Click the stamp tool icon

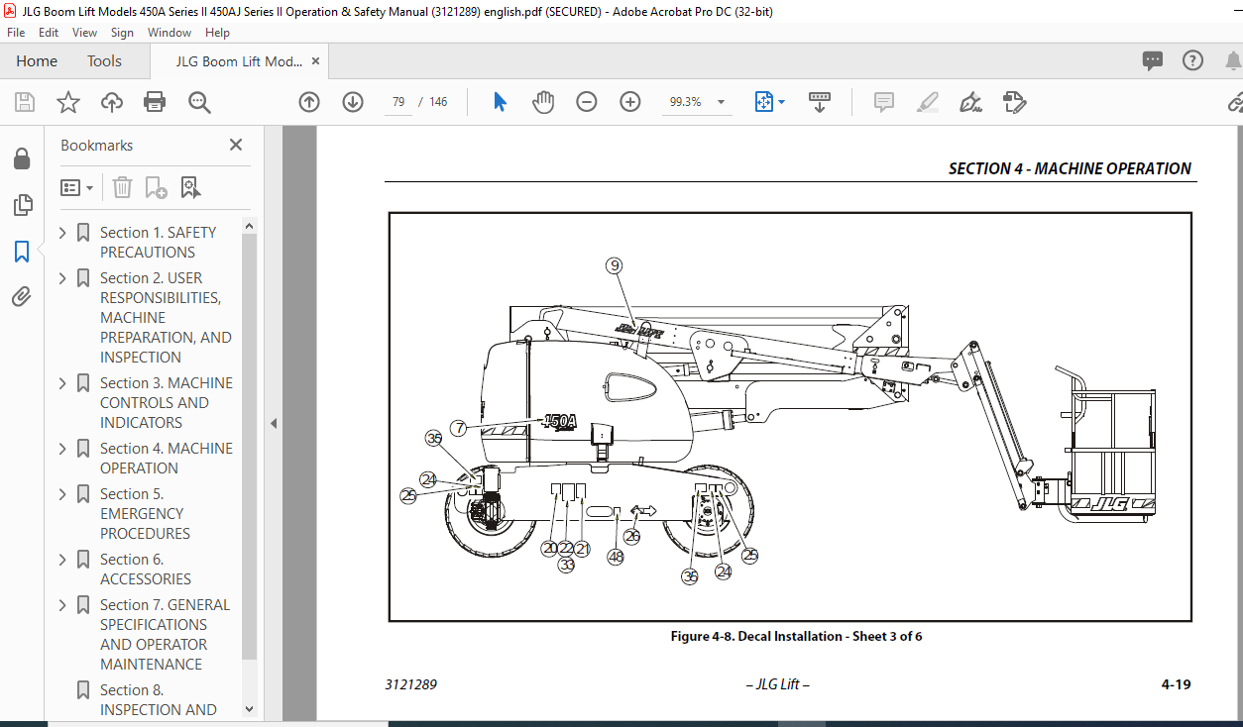1014,102
